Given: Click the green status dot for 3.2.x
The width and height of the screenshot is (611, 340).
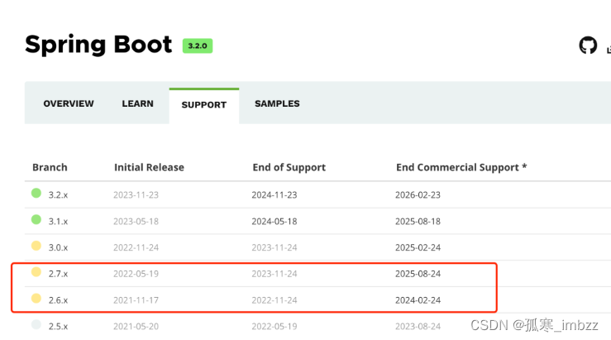Looking at the screenshot, I should pos(36,193).
